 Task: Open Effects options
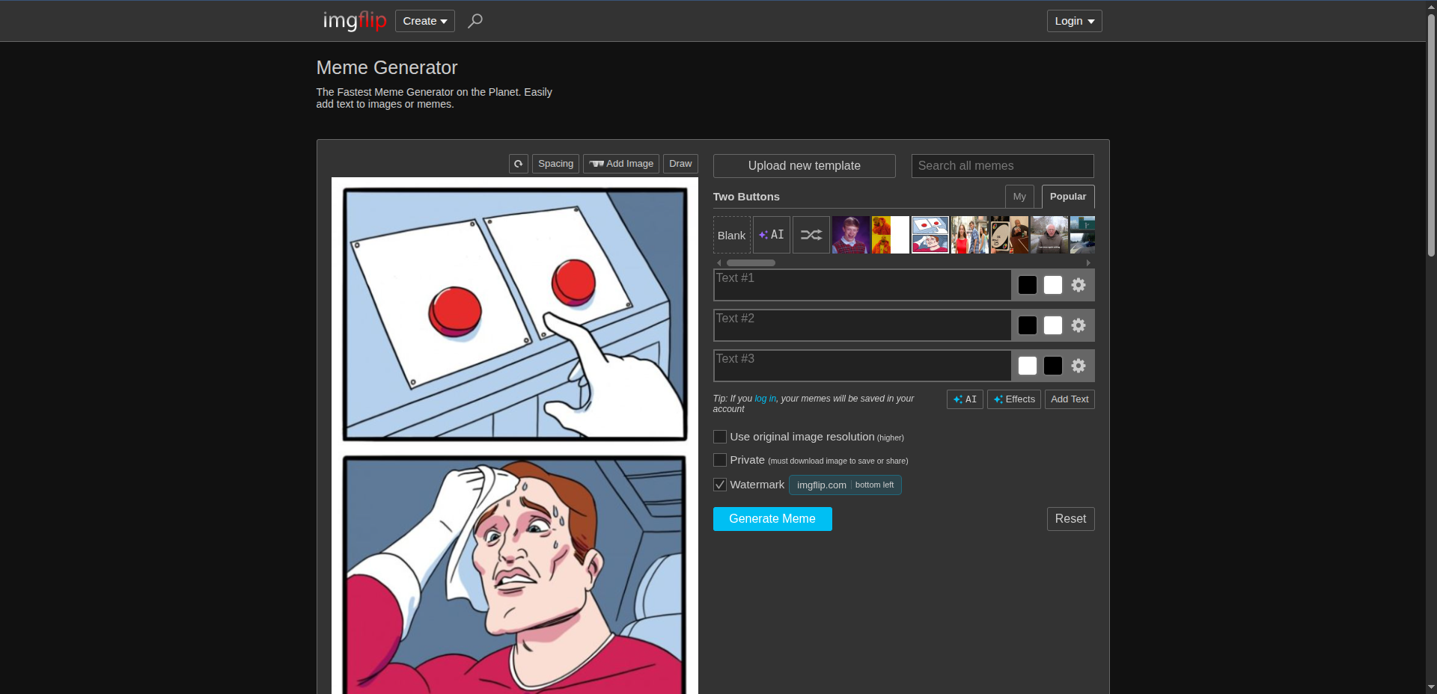pyautogui.click(x=1014, y=399)
